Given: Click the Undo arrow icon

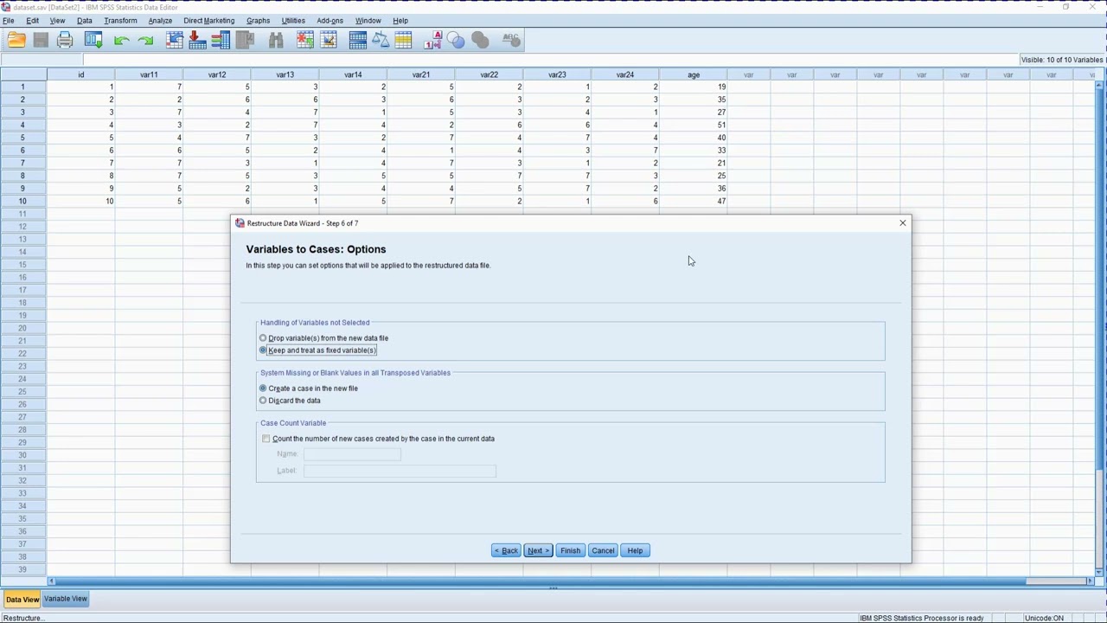Looking at the screenshot, I should [121, 40].
